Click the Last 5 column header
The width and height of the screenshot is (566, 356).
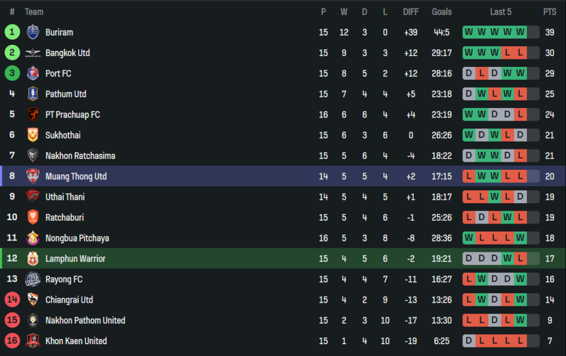500,12
